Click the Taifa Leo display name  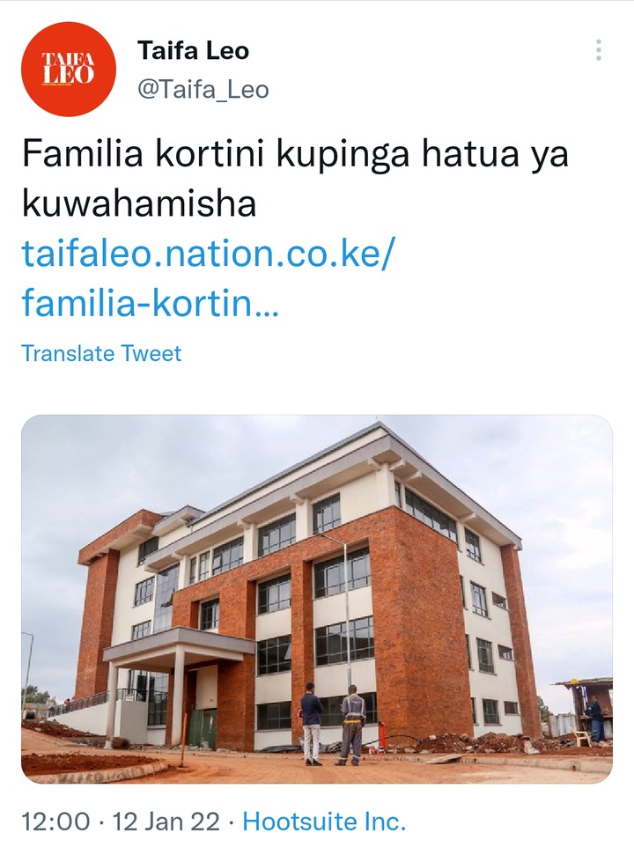tap(194, 51)
